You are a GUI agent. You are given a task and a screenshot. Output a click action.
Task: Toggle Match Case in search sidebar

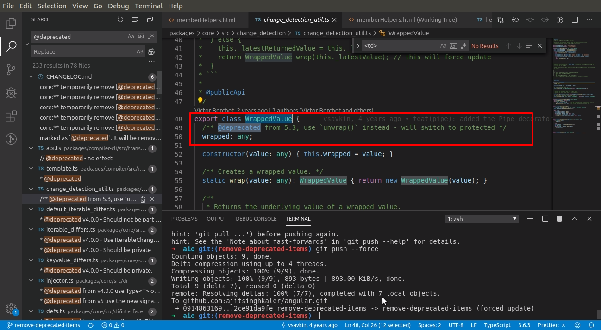(x=131, y=37)
